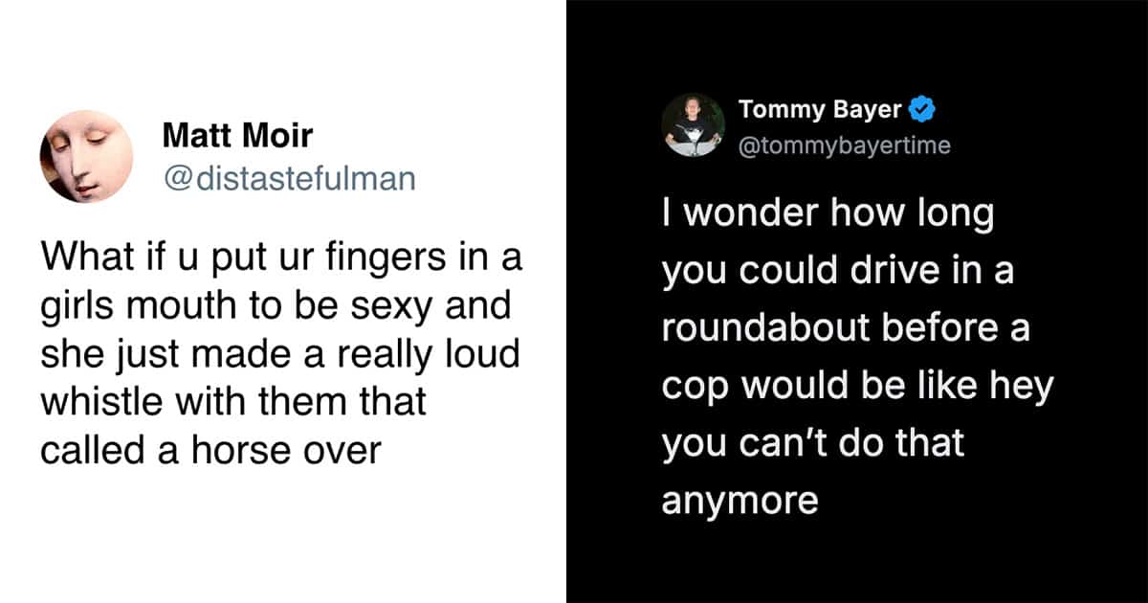The image size is (1148, 603).
Task: Click "I wonder how long" line
Action: click(828, 214)
